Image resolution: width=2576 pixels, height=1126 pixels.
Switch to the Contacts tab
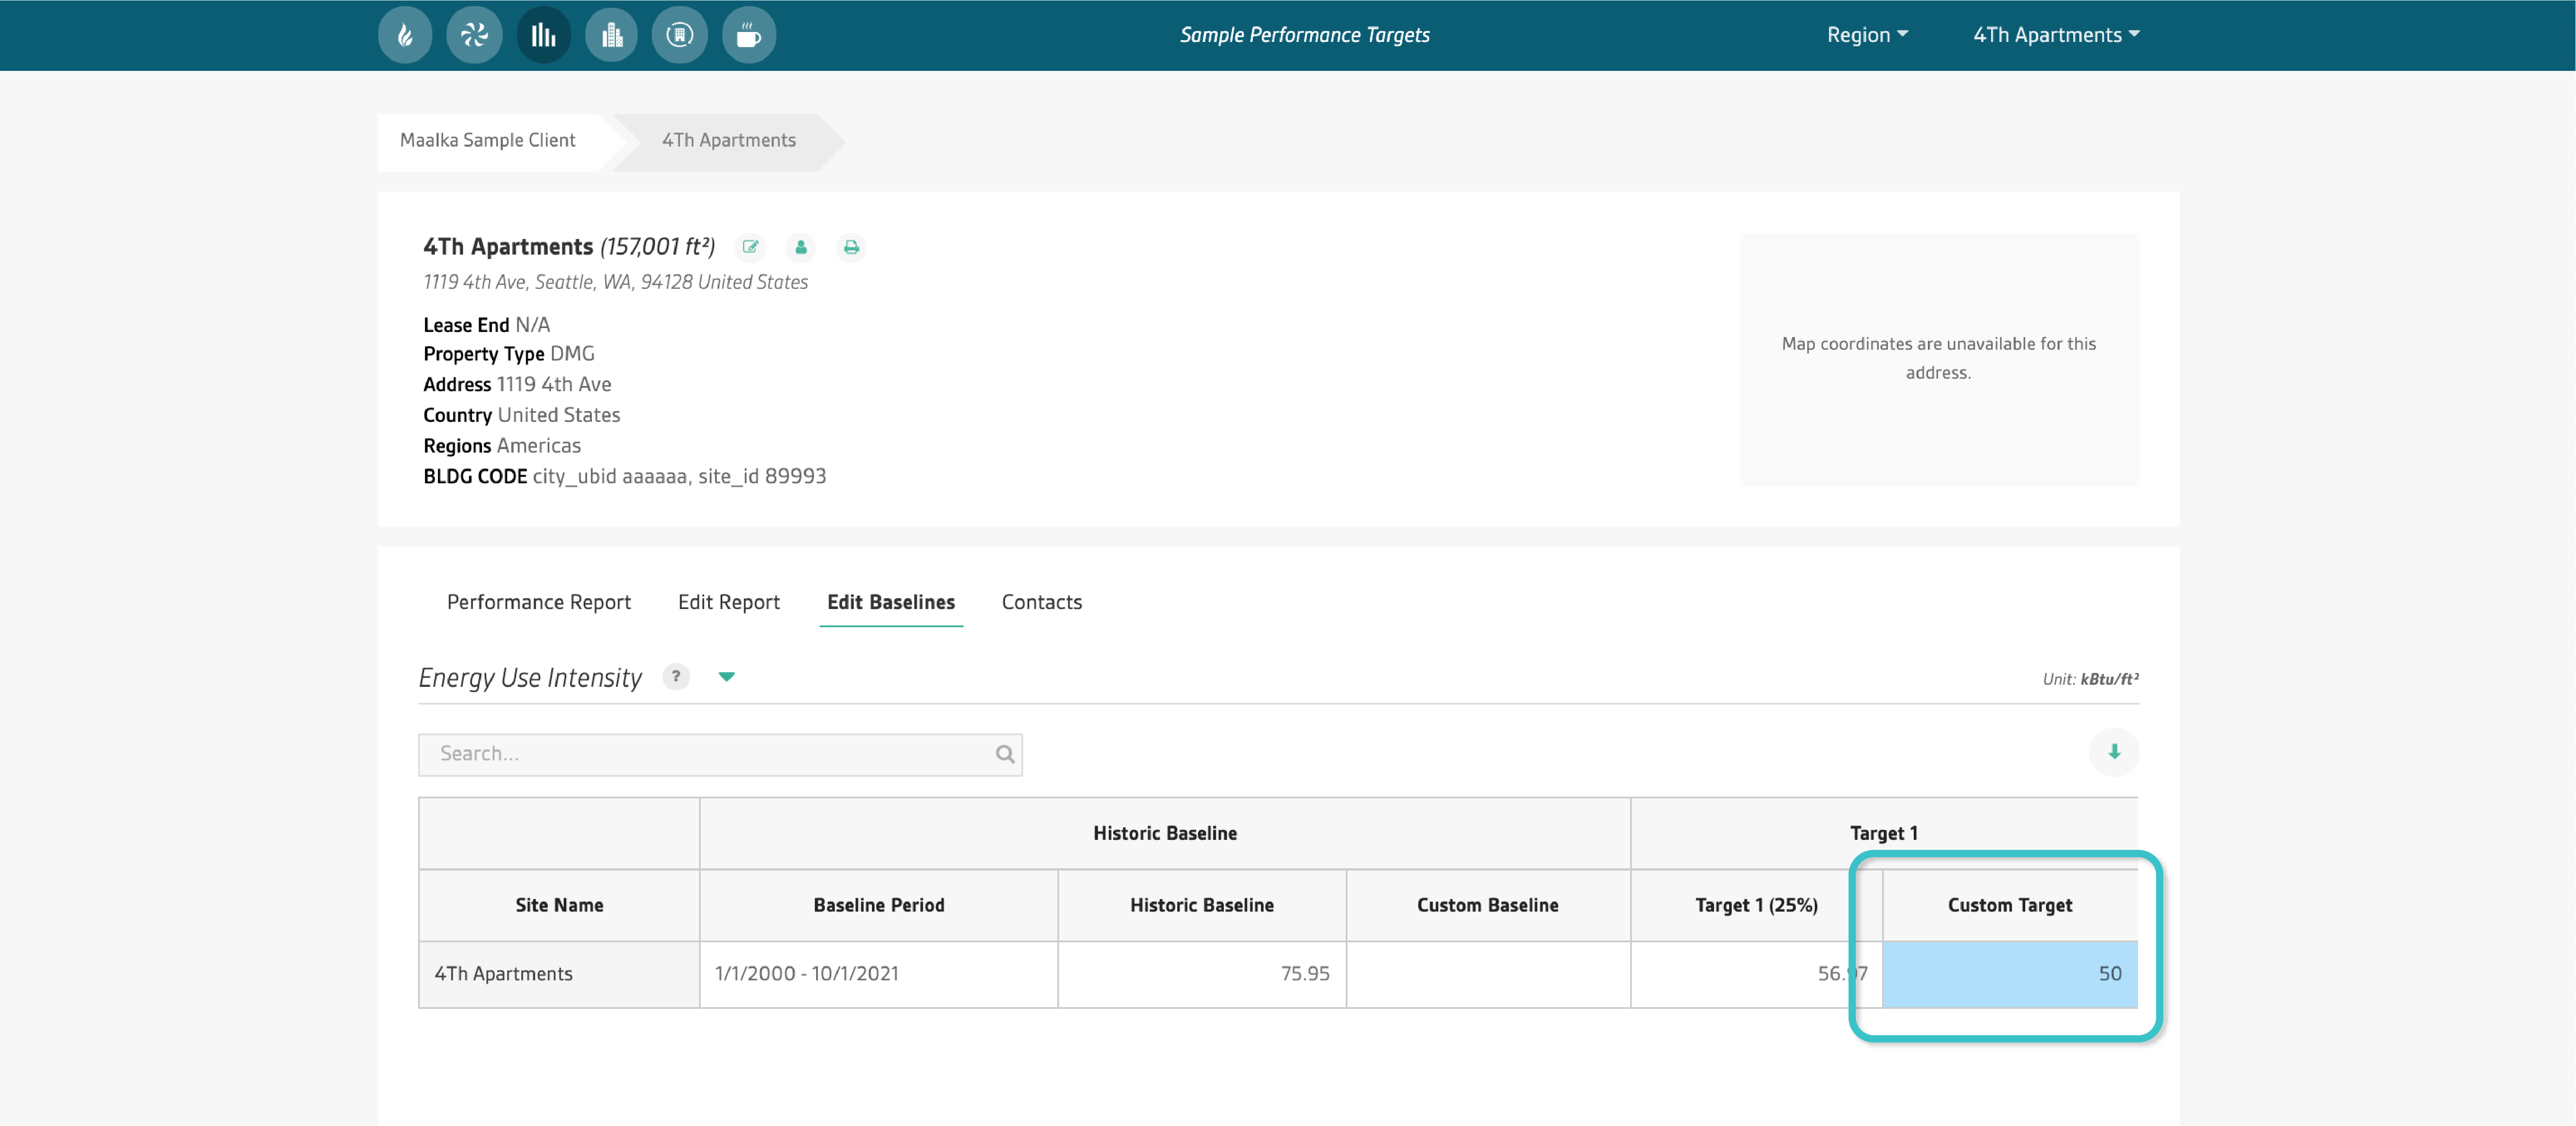click(1042, 602)
